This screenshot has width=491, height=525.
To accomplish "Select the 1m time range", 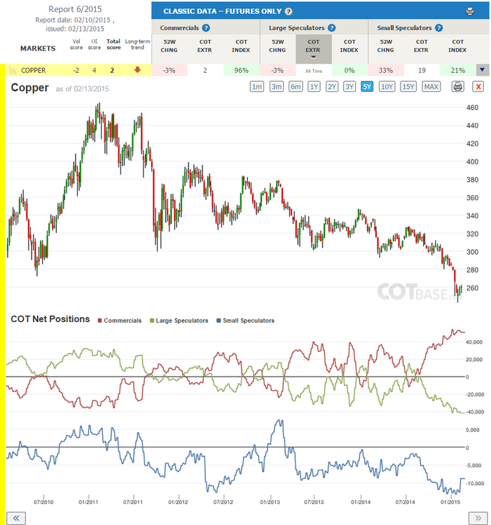I will coord(257,87).
